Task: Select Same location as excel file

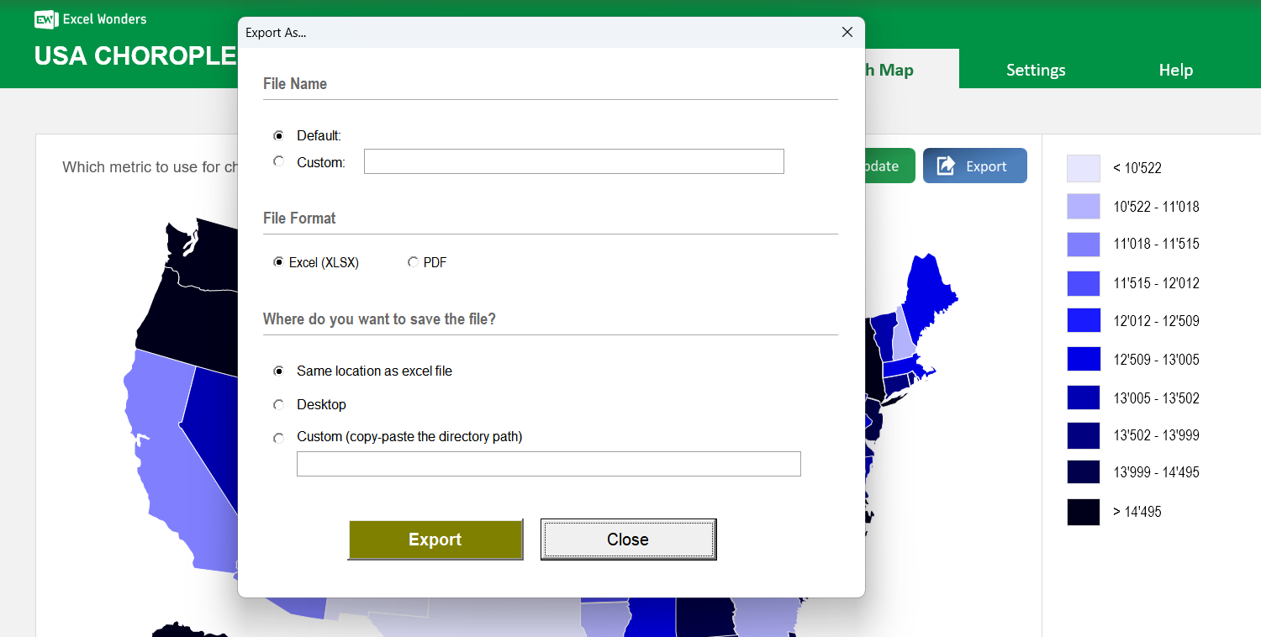Action: tap(279, 371)
